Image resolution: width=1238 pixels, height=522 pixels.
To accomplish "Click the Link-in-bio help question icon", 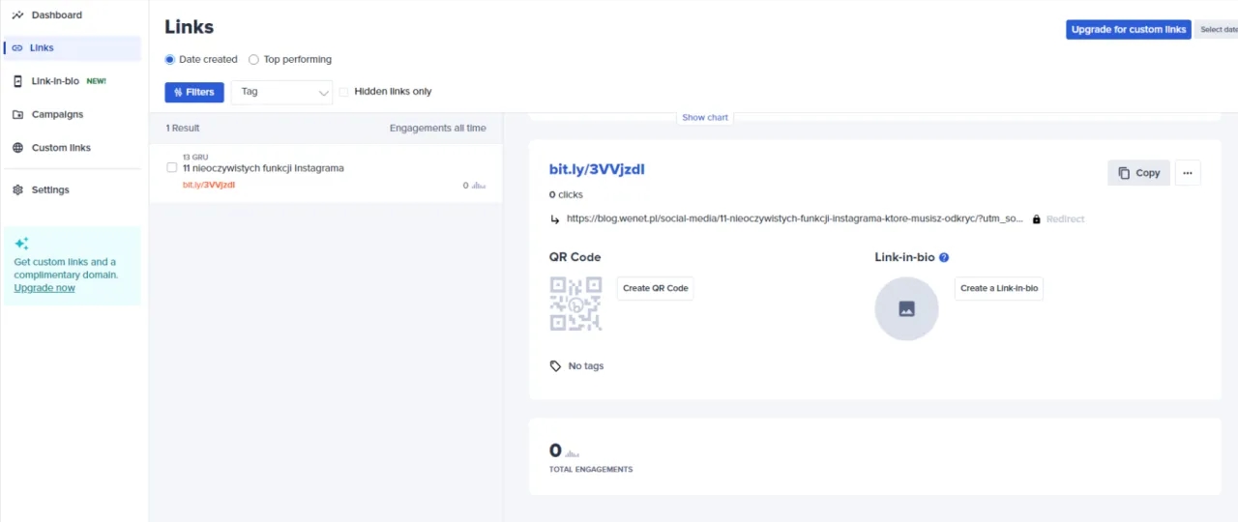I will (x=944, y=258).
